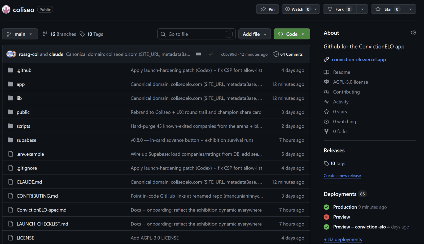
Task: Open the Deployments section heading
Action: (340, 194)
